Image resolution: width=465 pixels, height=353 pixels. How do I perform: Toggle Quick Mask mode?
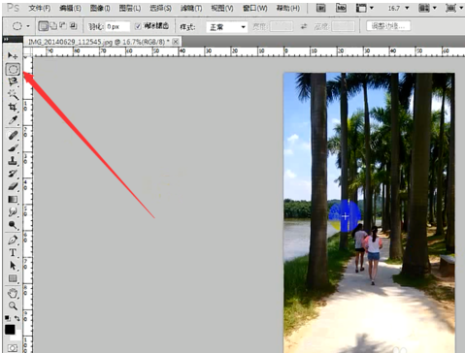(13, 348)
